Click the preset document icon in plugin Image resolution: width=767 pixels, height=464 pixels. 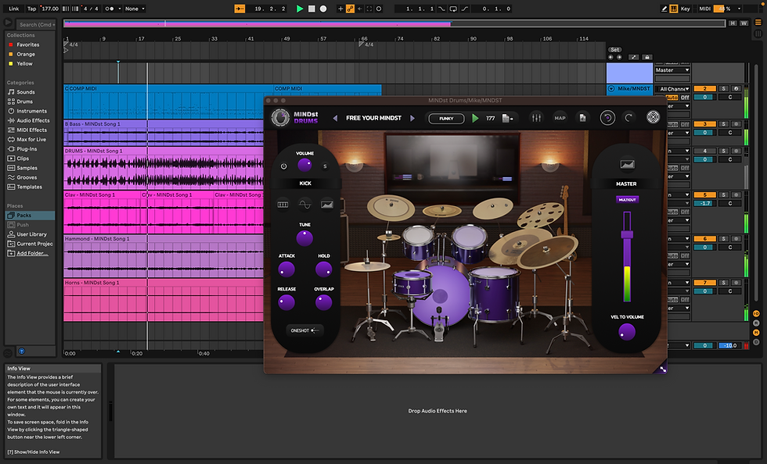click(x=582, y=118)
